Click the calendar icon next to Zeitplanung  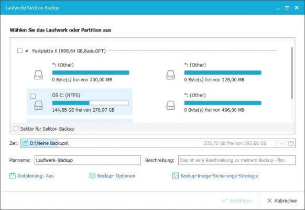pos(13,176)
